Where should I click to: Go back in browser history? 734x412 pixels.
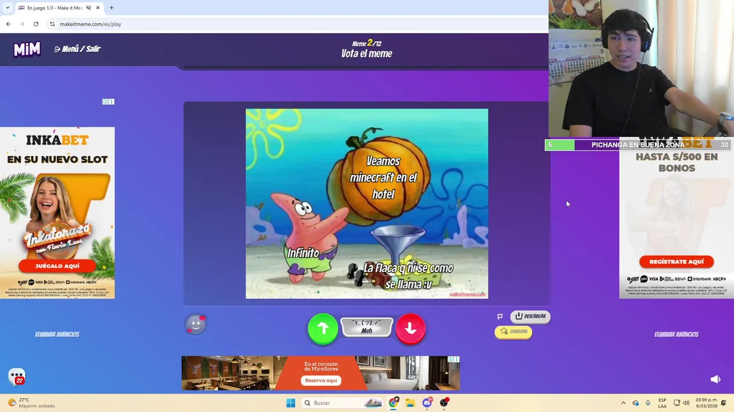8,24
